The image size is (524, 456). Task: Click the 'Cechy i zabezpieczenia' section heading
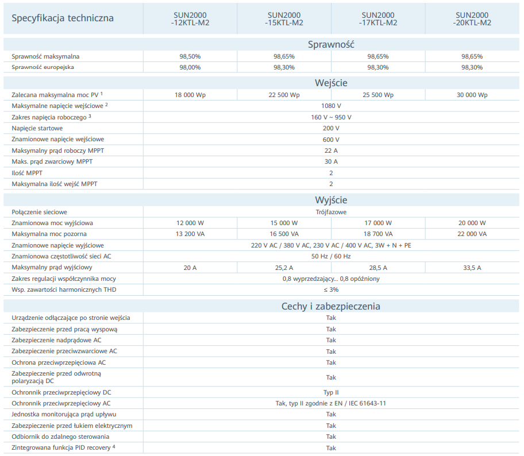pyautogui.click(x=331, y=306)
